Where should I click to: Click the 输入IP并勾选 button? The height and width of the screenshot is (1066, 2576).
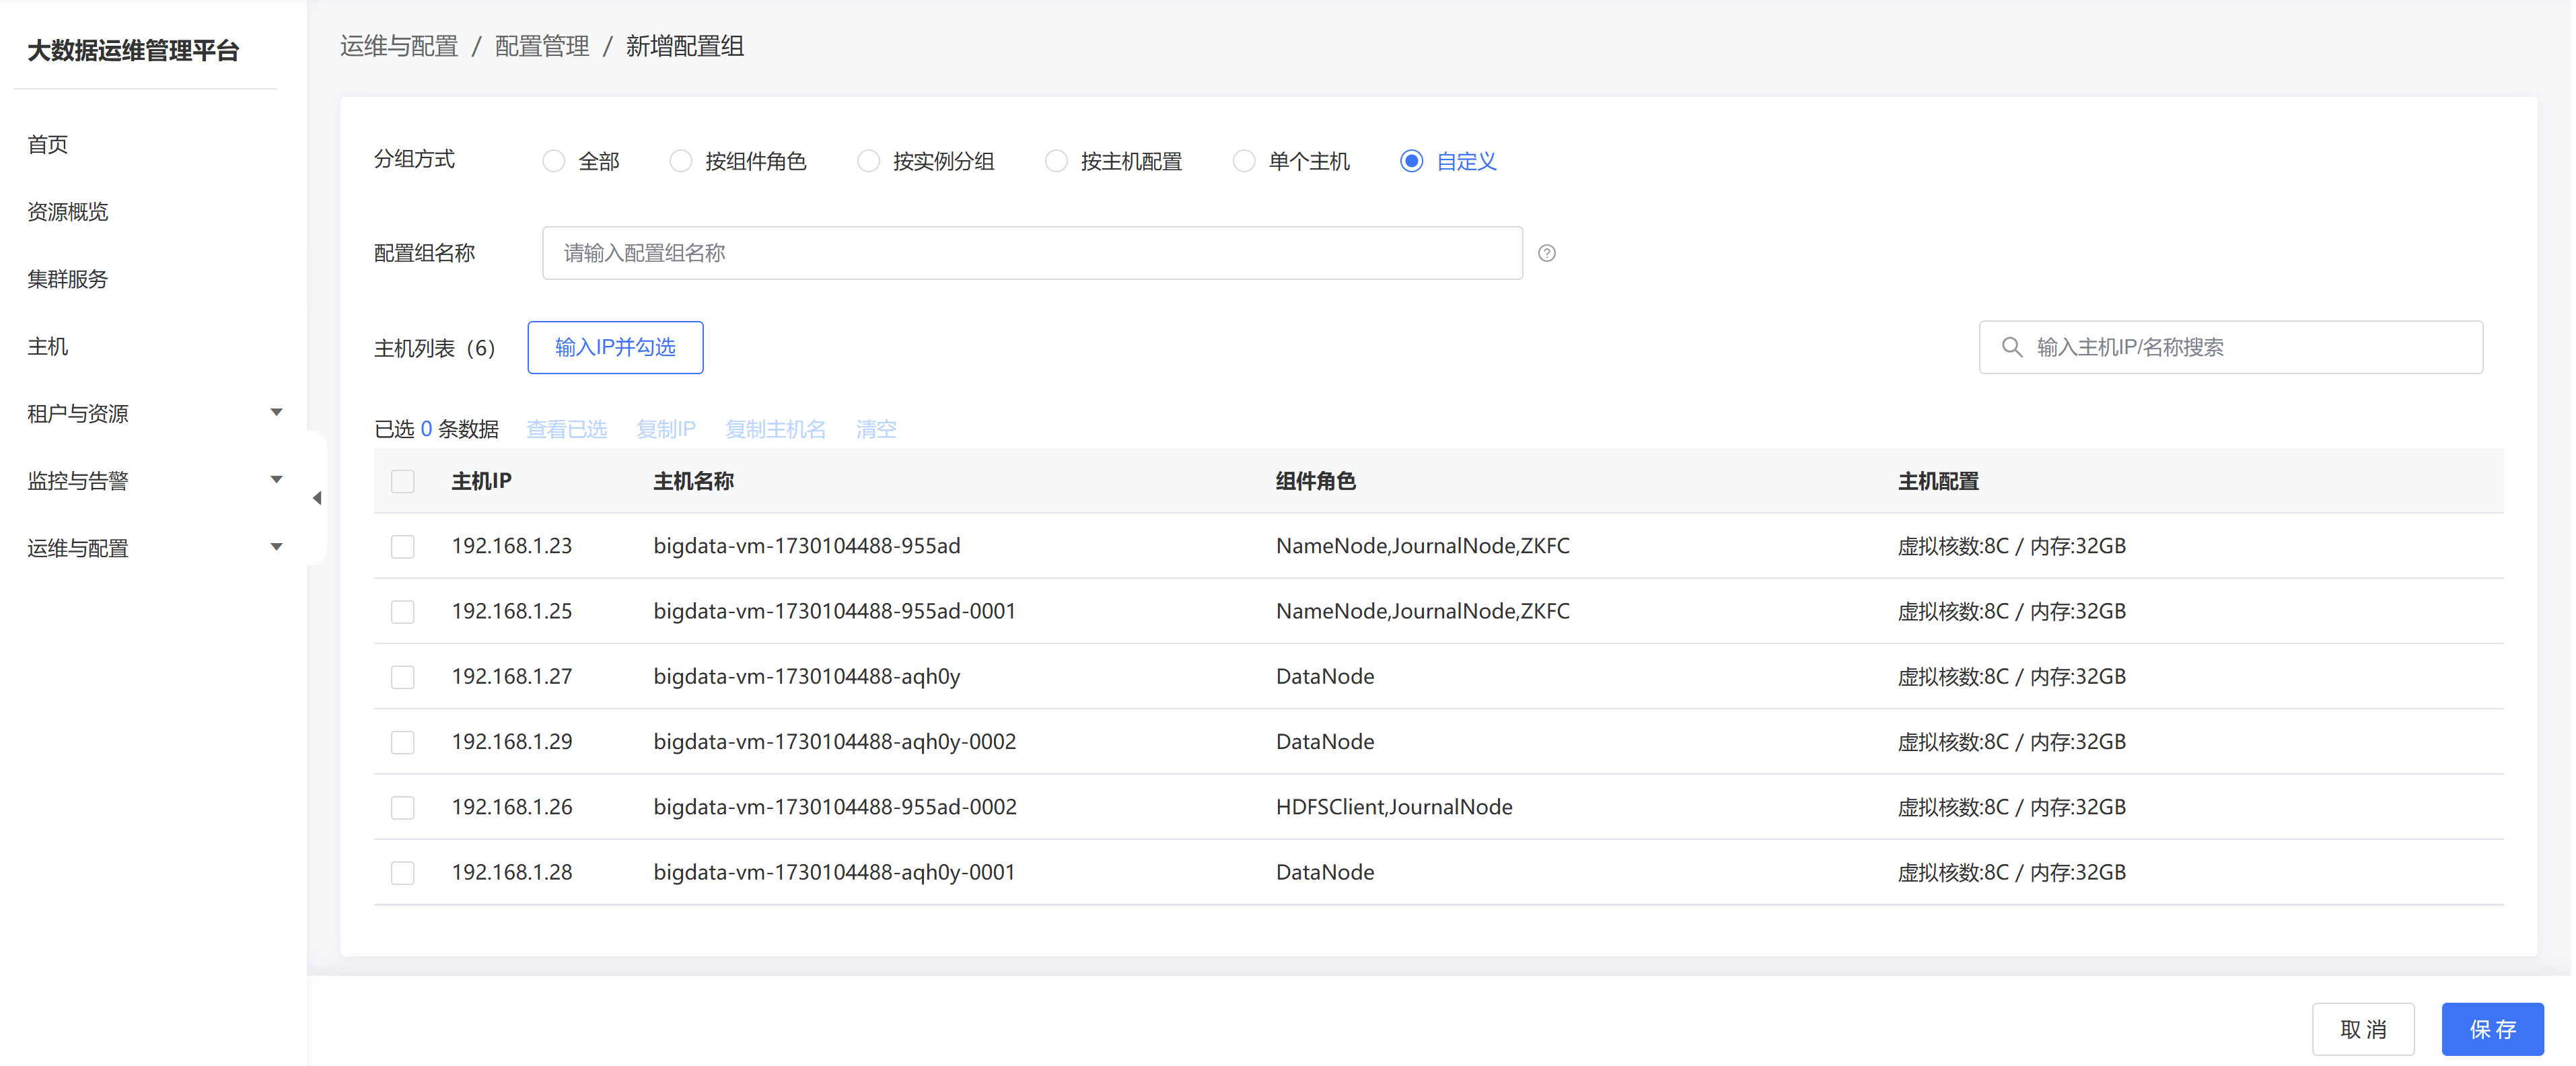pyautogui.click(x=616, y=347)
